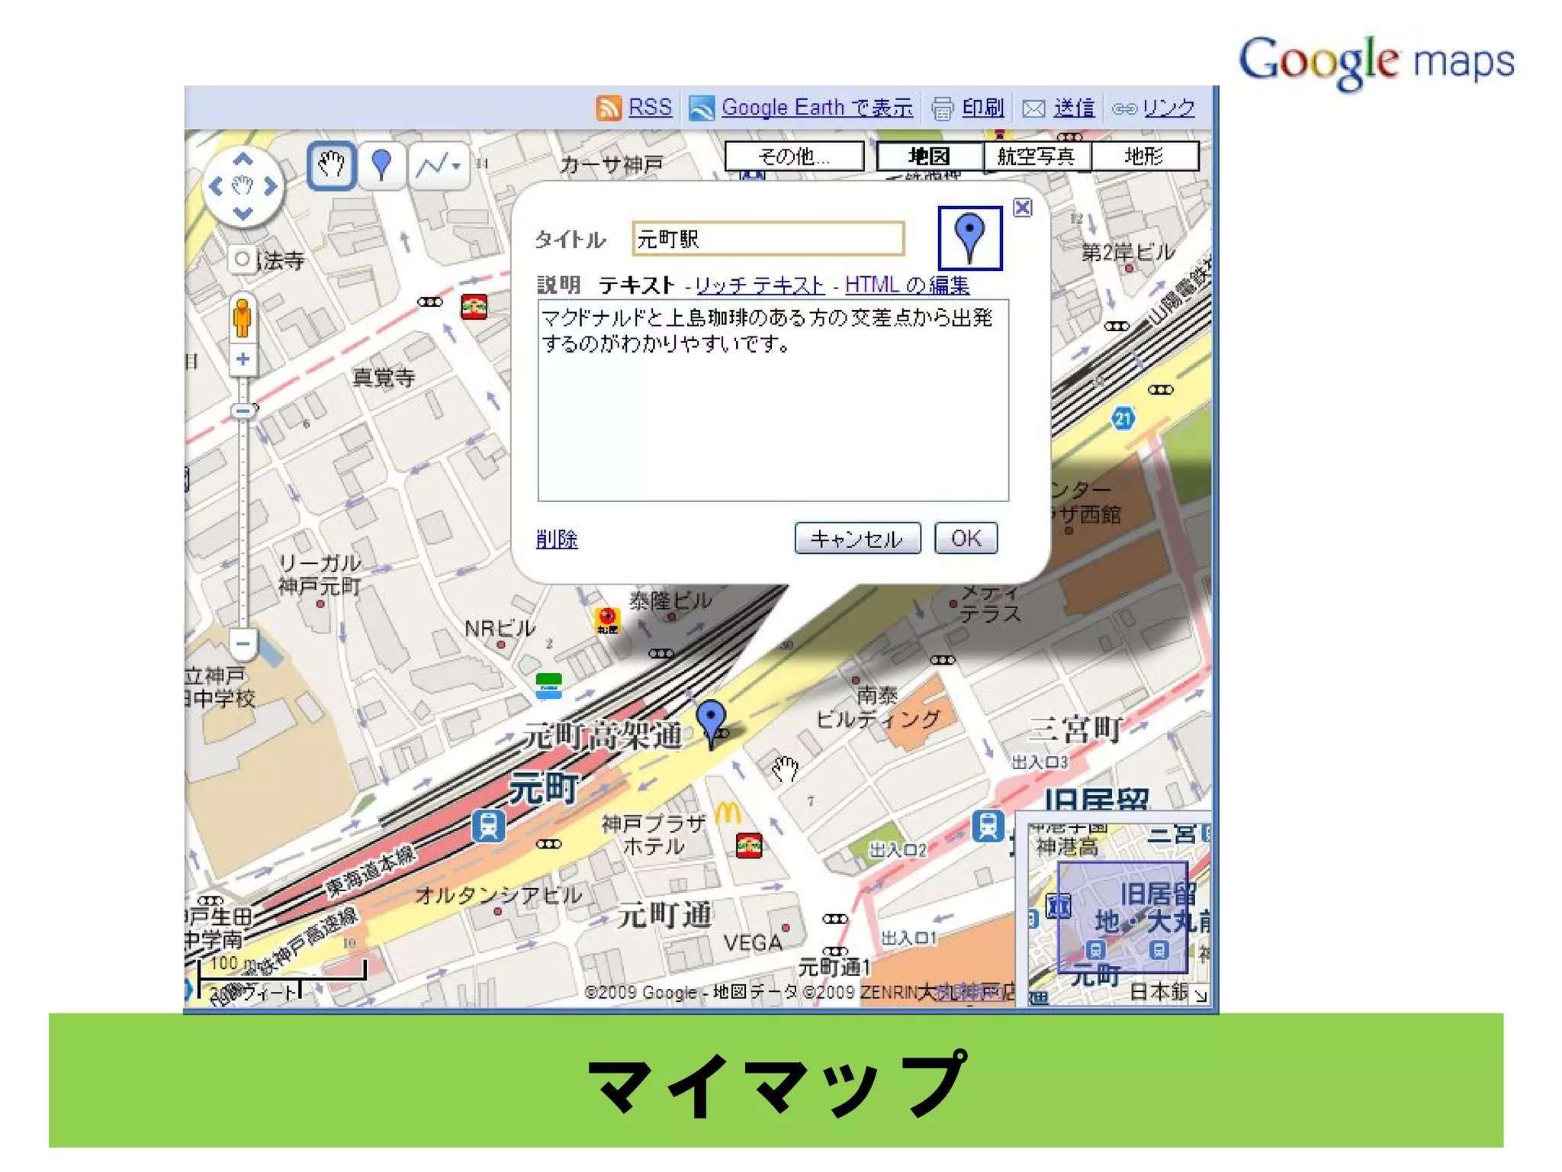
Task: Open the その他... dropdown
Action: coord(794,156)
